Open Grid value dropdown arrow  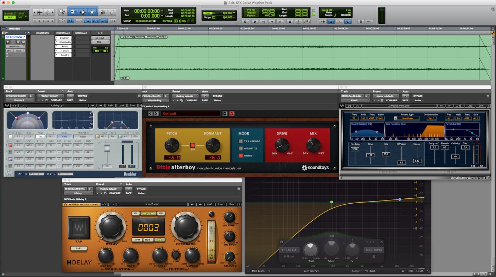pyautogui.click(x=233, y=13)
